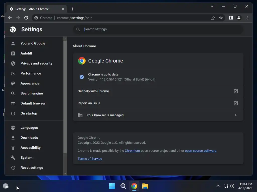The width and height of the screenshot is (257, 192).
Task: Close the Settings - About Chrome tab
Action: coord(62,9)
